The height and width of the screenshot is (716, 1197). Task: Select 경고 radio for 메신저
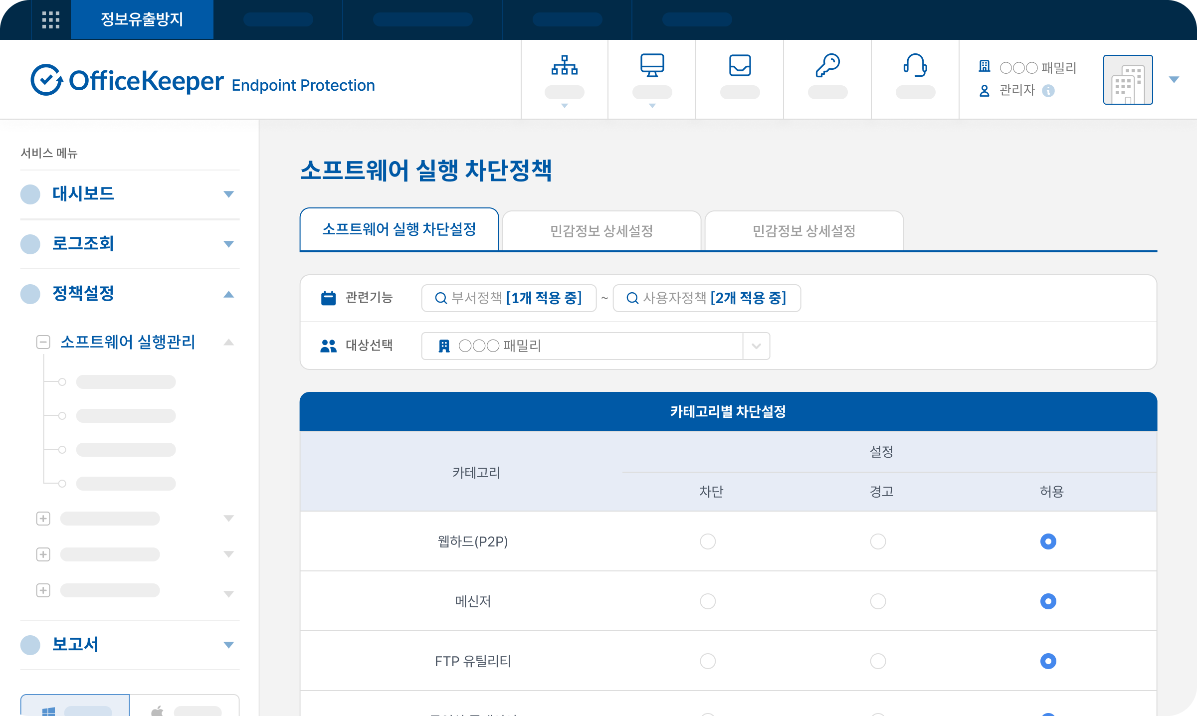click(x=878, y=601)
